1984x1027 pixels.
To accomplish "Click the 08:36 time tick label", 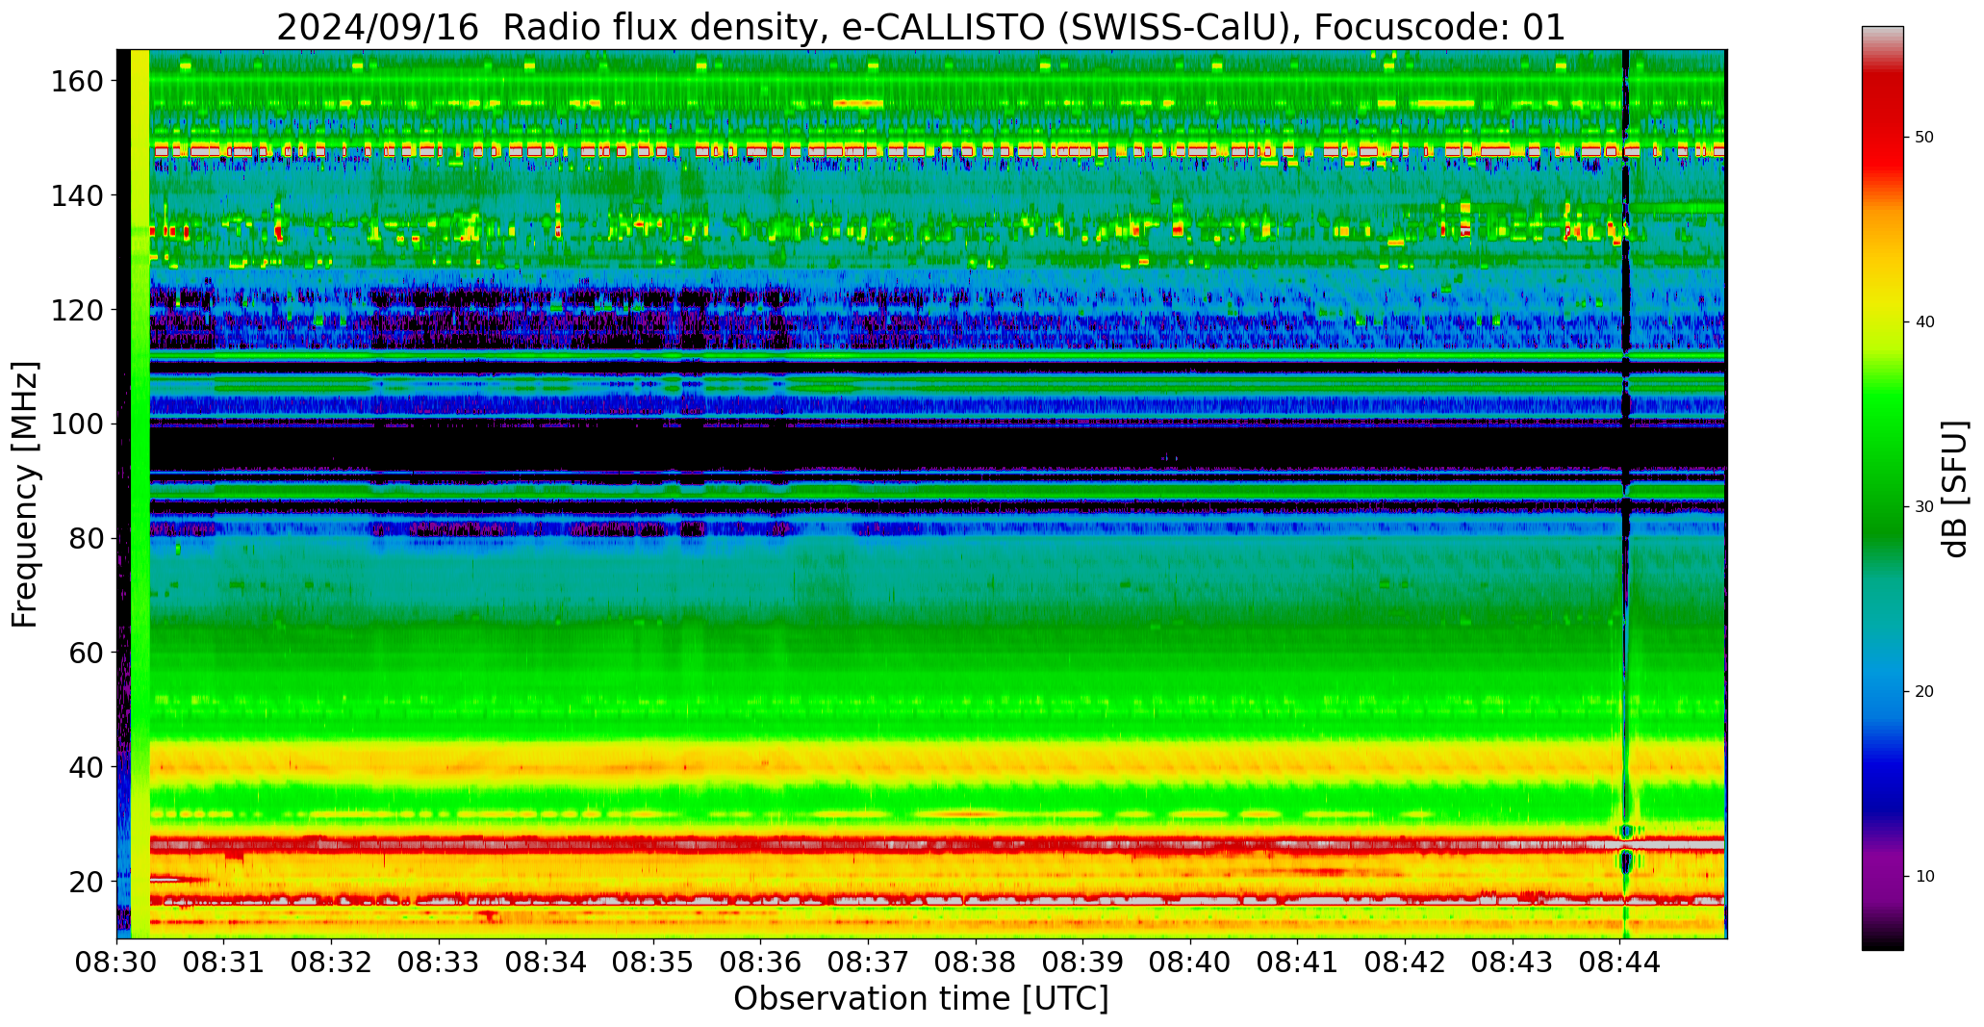I will (761, 962).
